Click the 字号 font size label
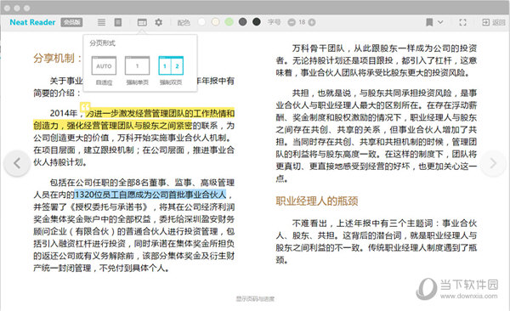510x311 pixels. click(274, 22)
